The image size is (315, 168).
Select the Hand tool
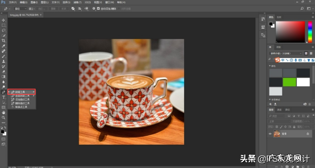3,112
